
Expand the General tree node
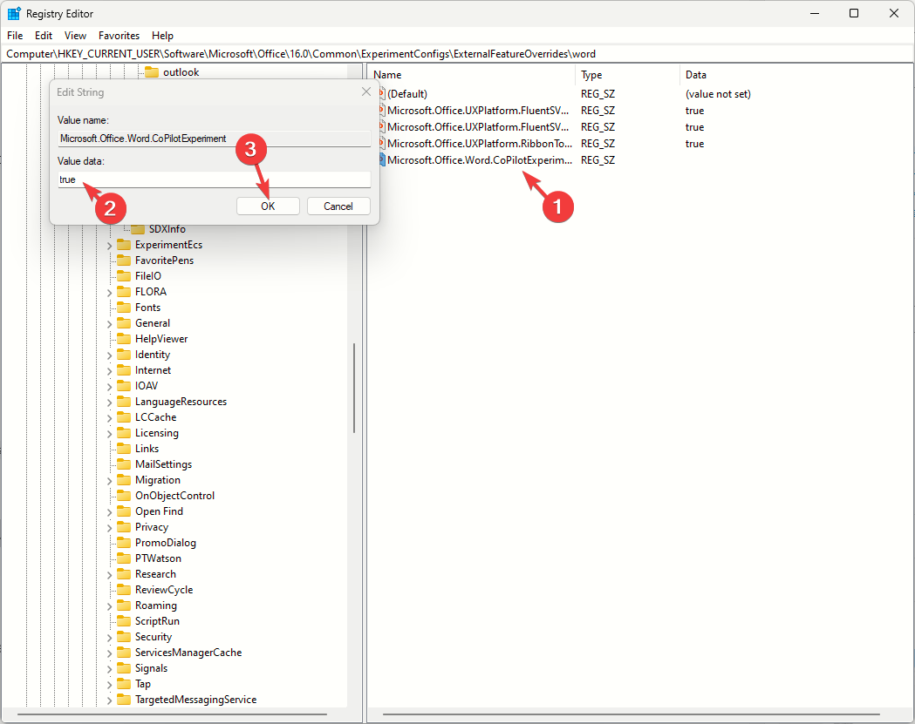click(x=109, y=323)
